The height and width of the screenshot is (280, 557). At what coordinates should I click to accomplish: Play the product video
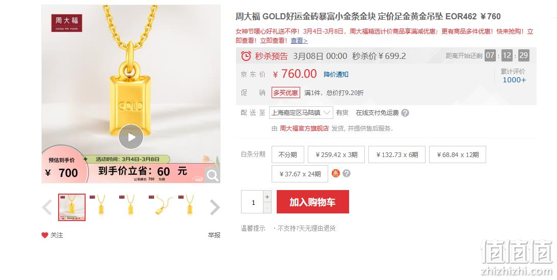click(131, 137)
